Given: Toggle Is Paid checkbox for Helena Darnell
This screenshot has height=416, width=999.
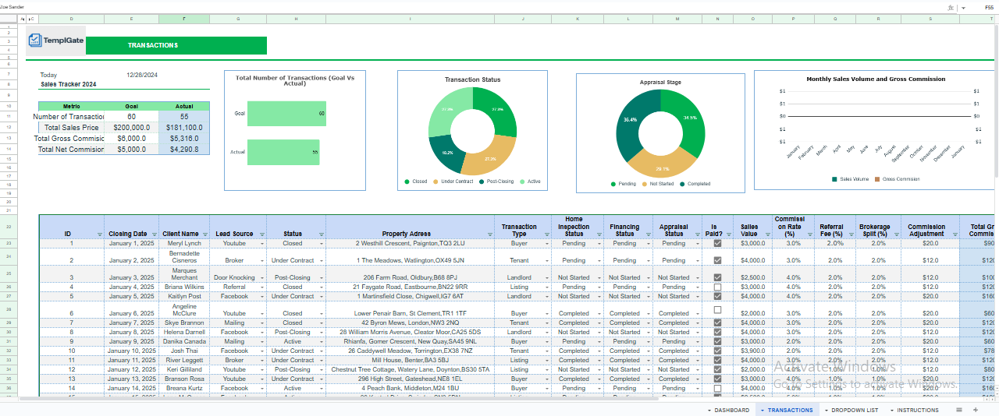Looking at the screenshot, I should pos(717,332).
